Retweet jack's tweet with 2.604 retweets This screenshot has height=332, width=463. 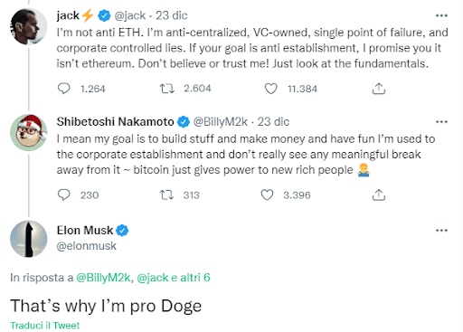166,89
